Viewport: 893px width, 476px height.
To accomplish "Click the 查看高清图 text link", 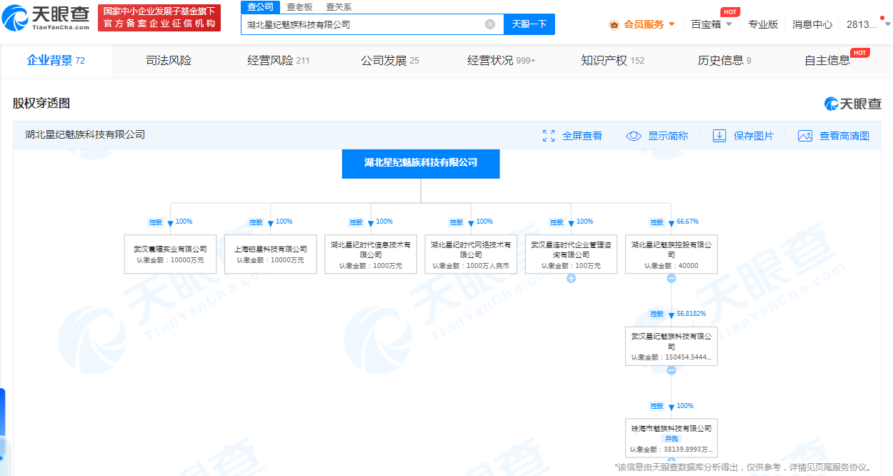I will [x=844, y=136].
